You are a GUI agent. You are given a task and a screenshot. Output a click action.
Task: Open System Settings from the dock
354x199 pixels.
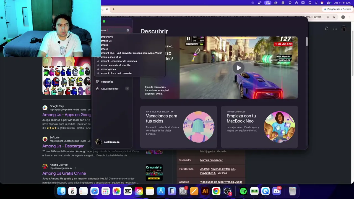(x=183, y=191)
